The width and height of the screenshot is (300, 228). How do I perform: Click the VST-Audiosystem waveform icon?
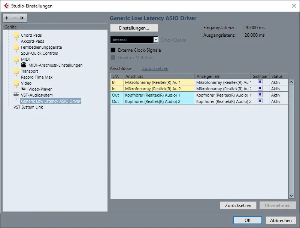tap(16, 95)
